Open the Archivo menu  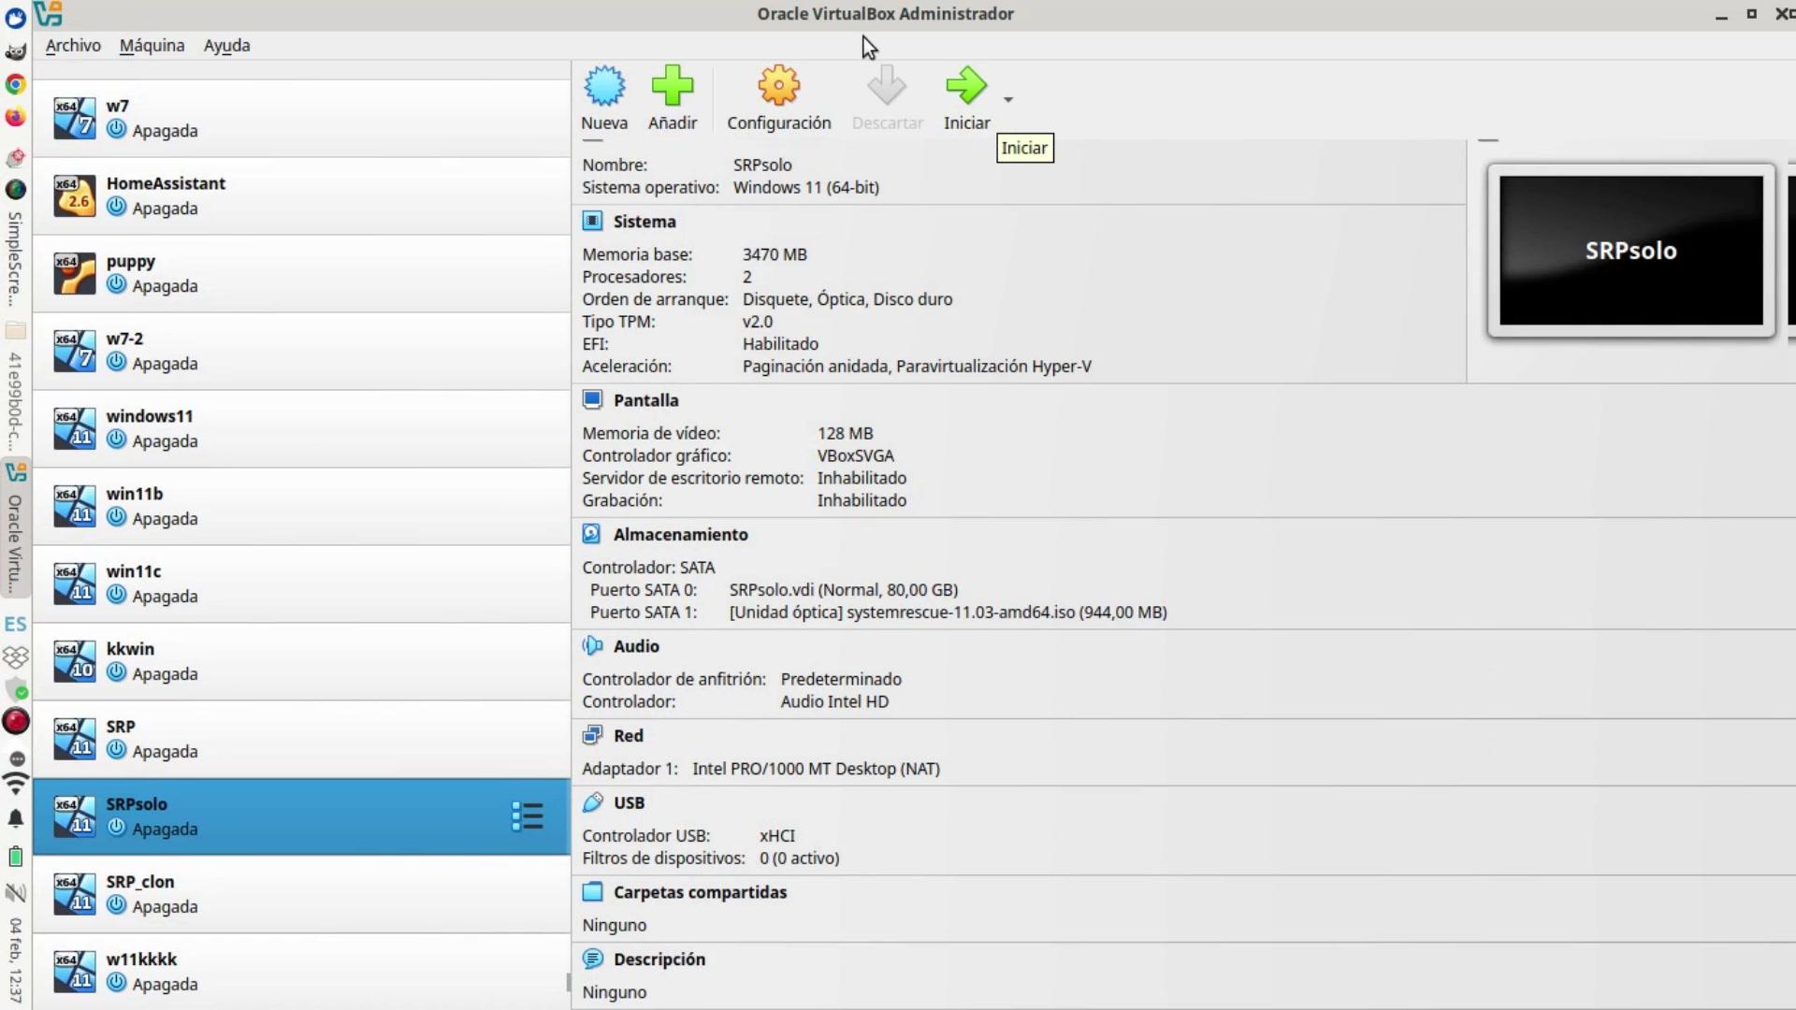click(73, 45)
